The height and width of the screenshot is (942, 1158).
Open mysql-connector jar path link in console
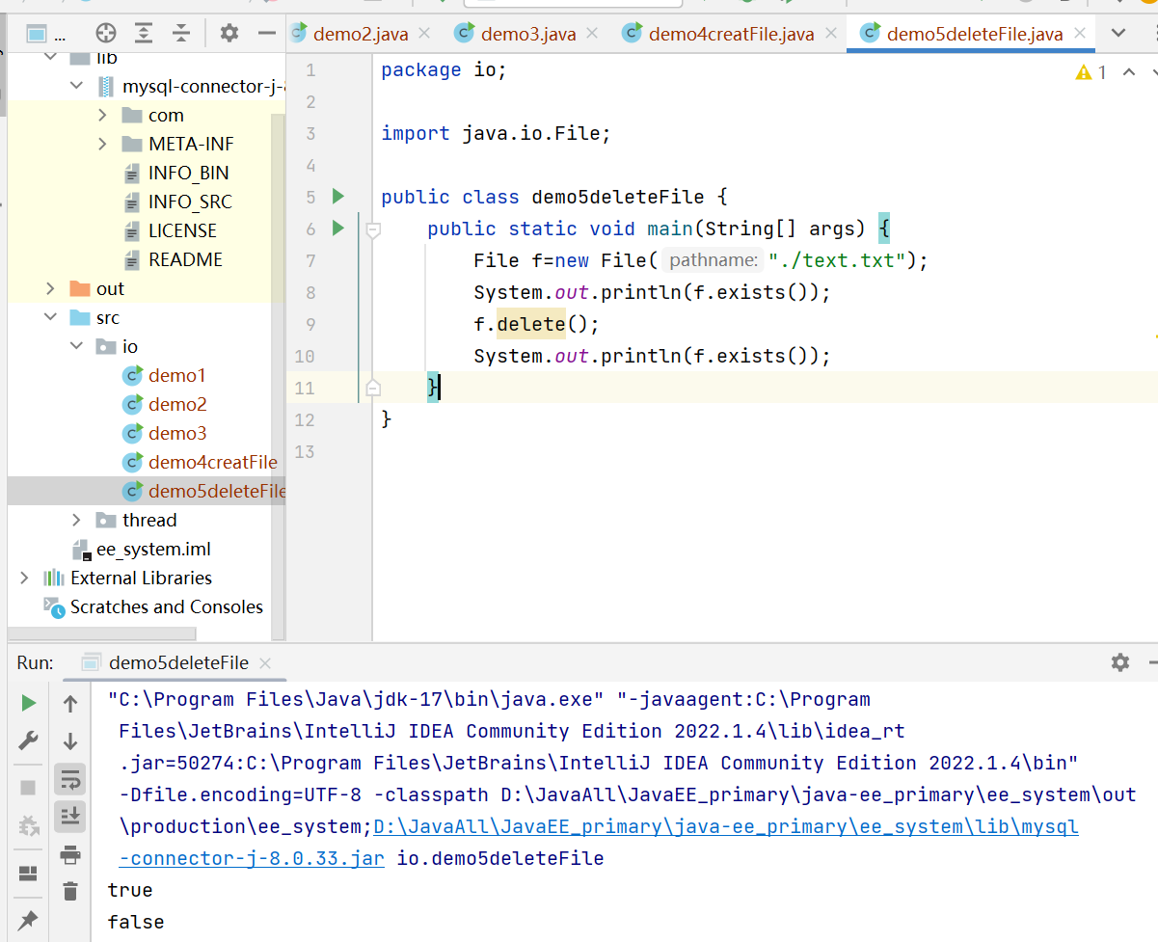click(x=726, y=826)
